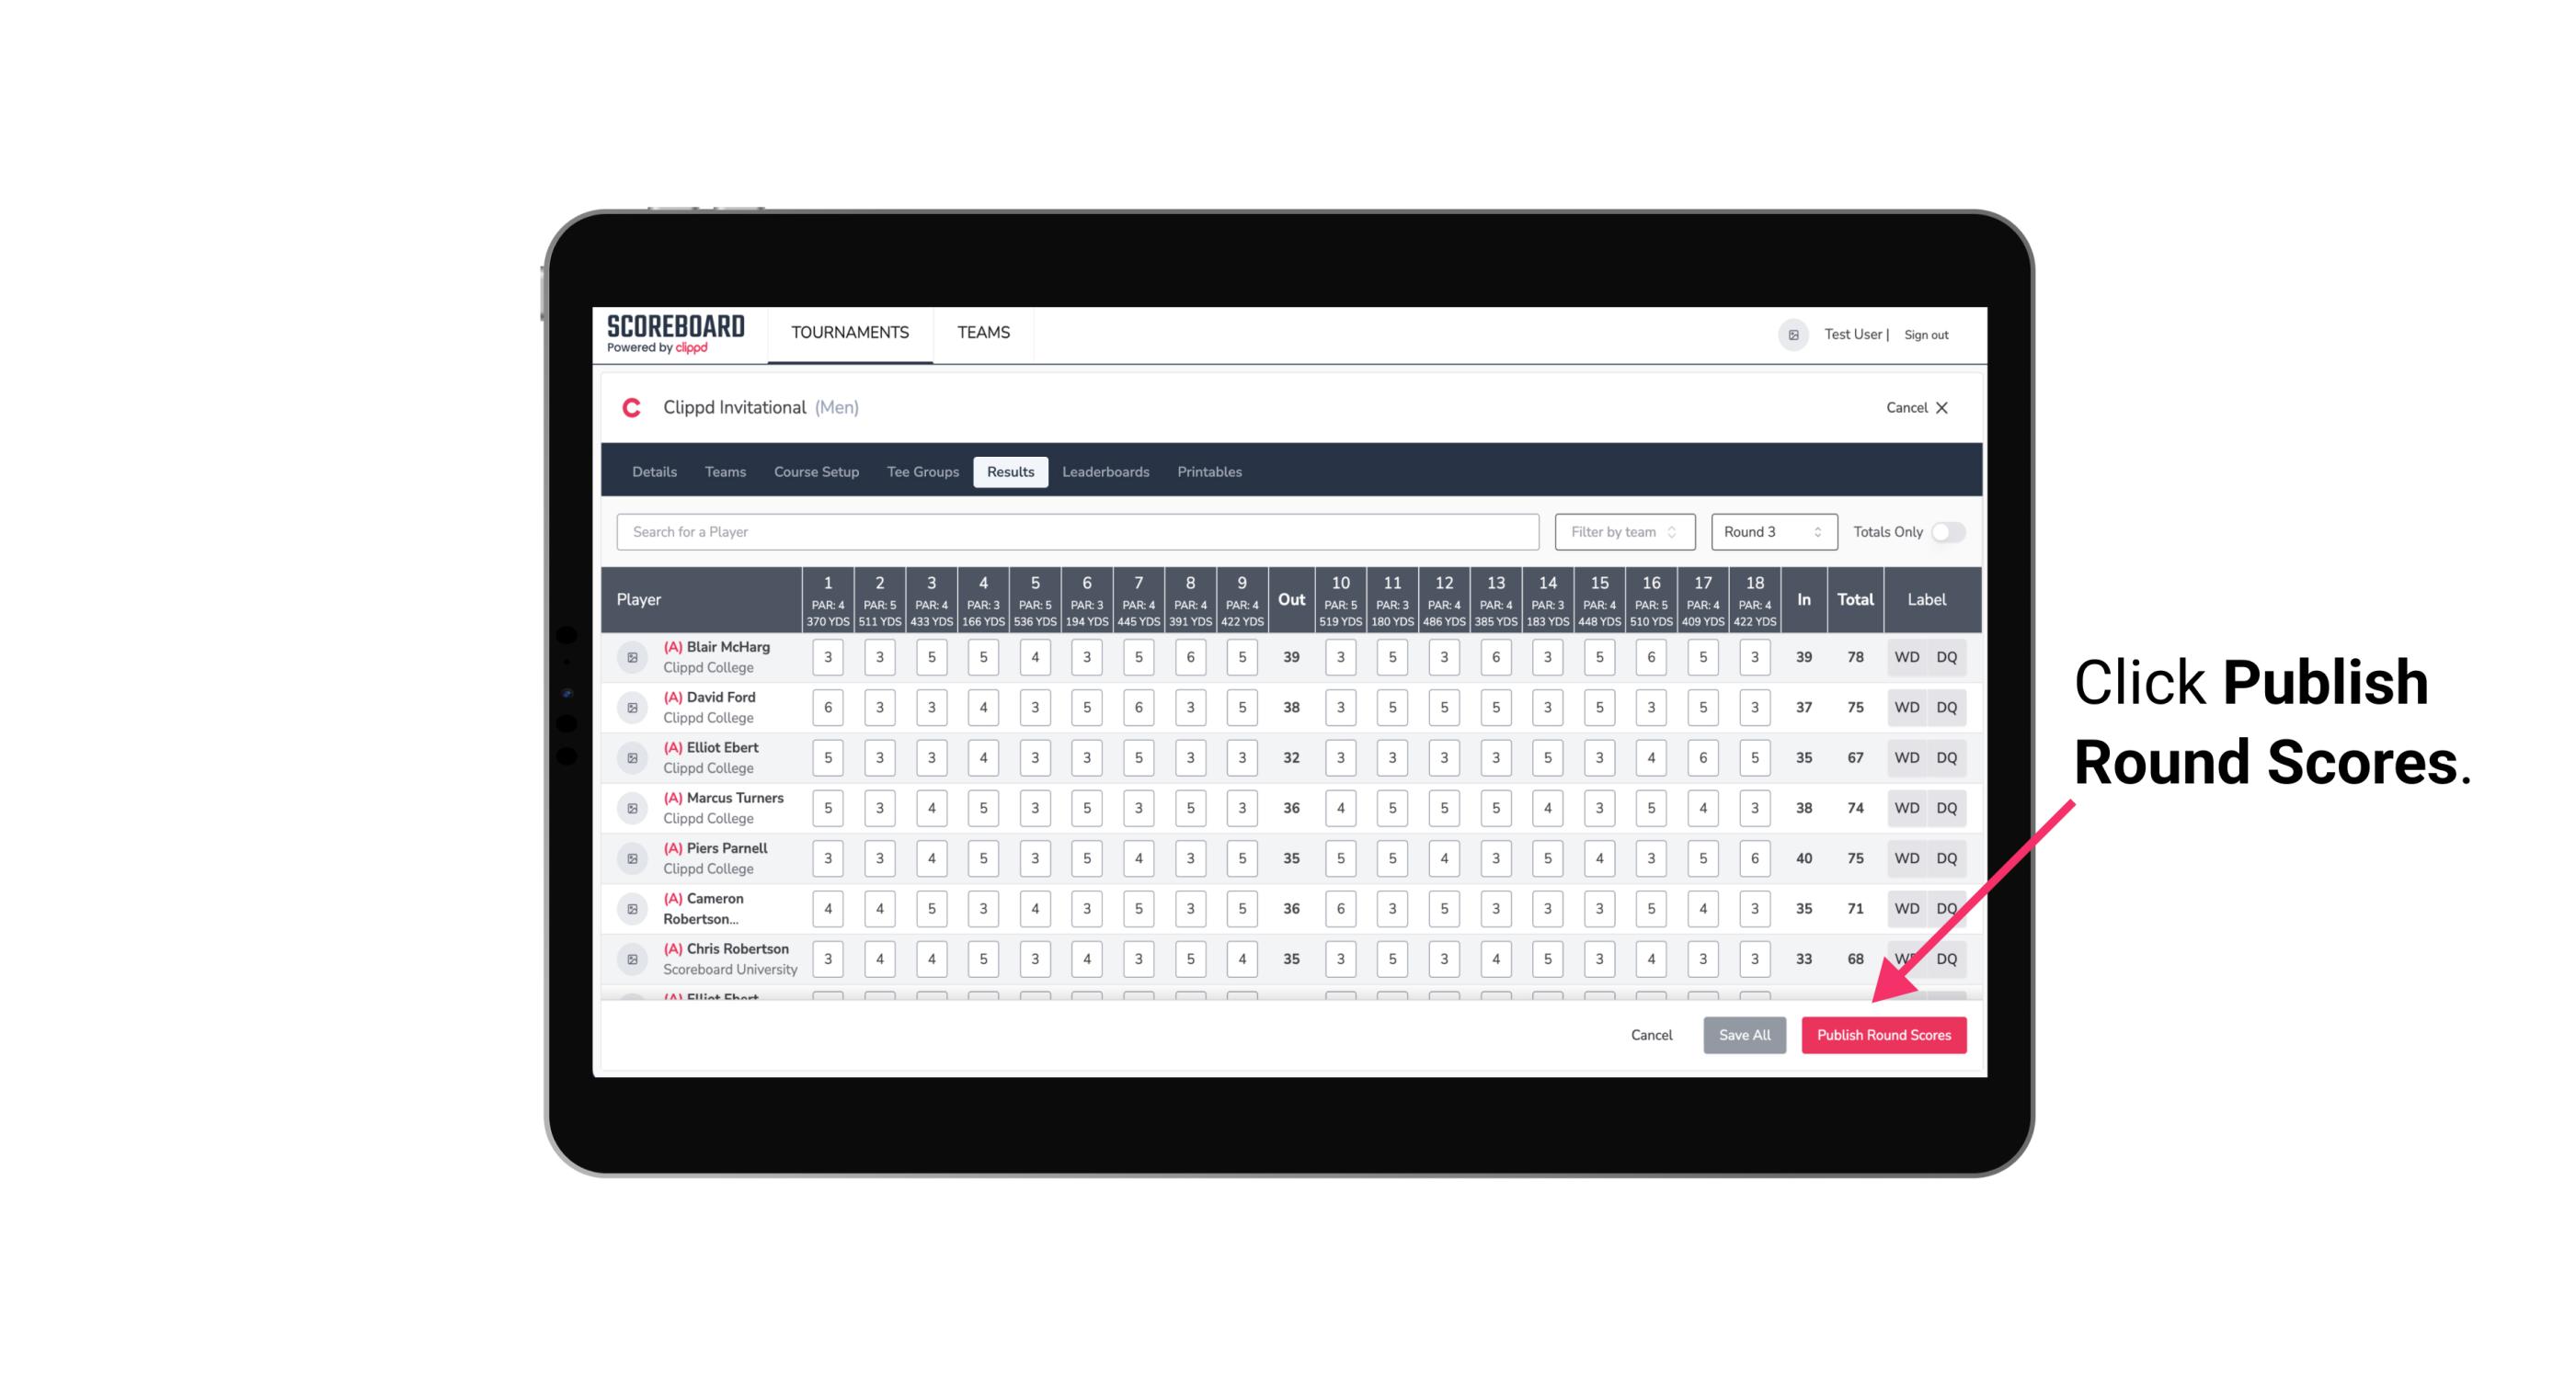Image resolution: width=2576 pixels, height=1385 pixels.
Task: Click the Save All button
Action: click(x=1744, y=1036)
